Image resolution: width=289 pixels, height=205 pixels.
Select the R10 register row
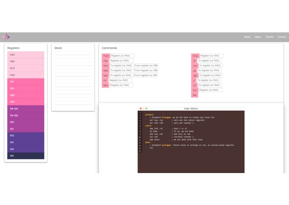tap(26, 122)
